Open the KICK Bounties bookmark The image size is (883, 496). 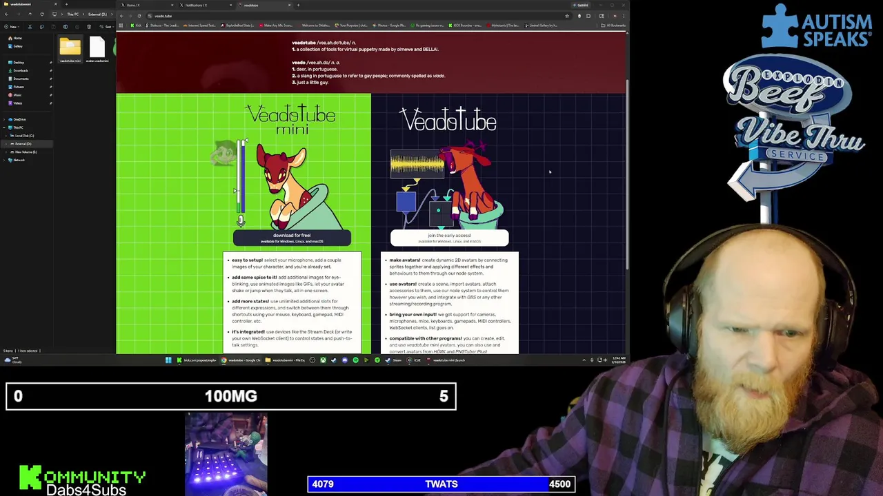tap(465, 25)
